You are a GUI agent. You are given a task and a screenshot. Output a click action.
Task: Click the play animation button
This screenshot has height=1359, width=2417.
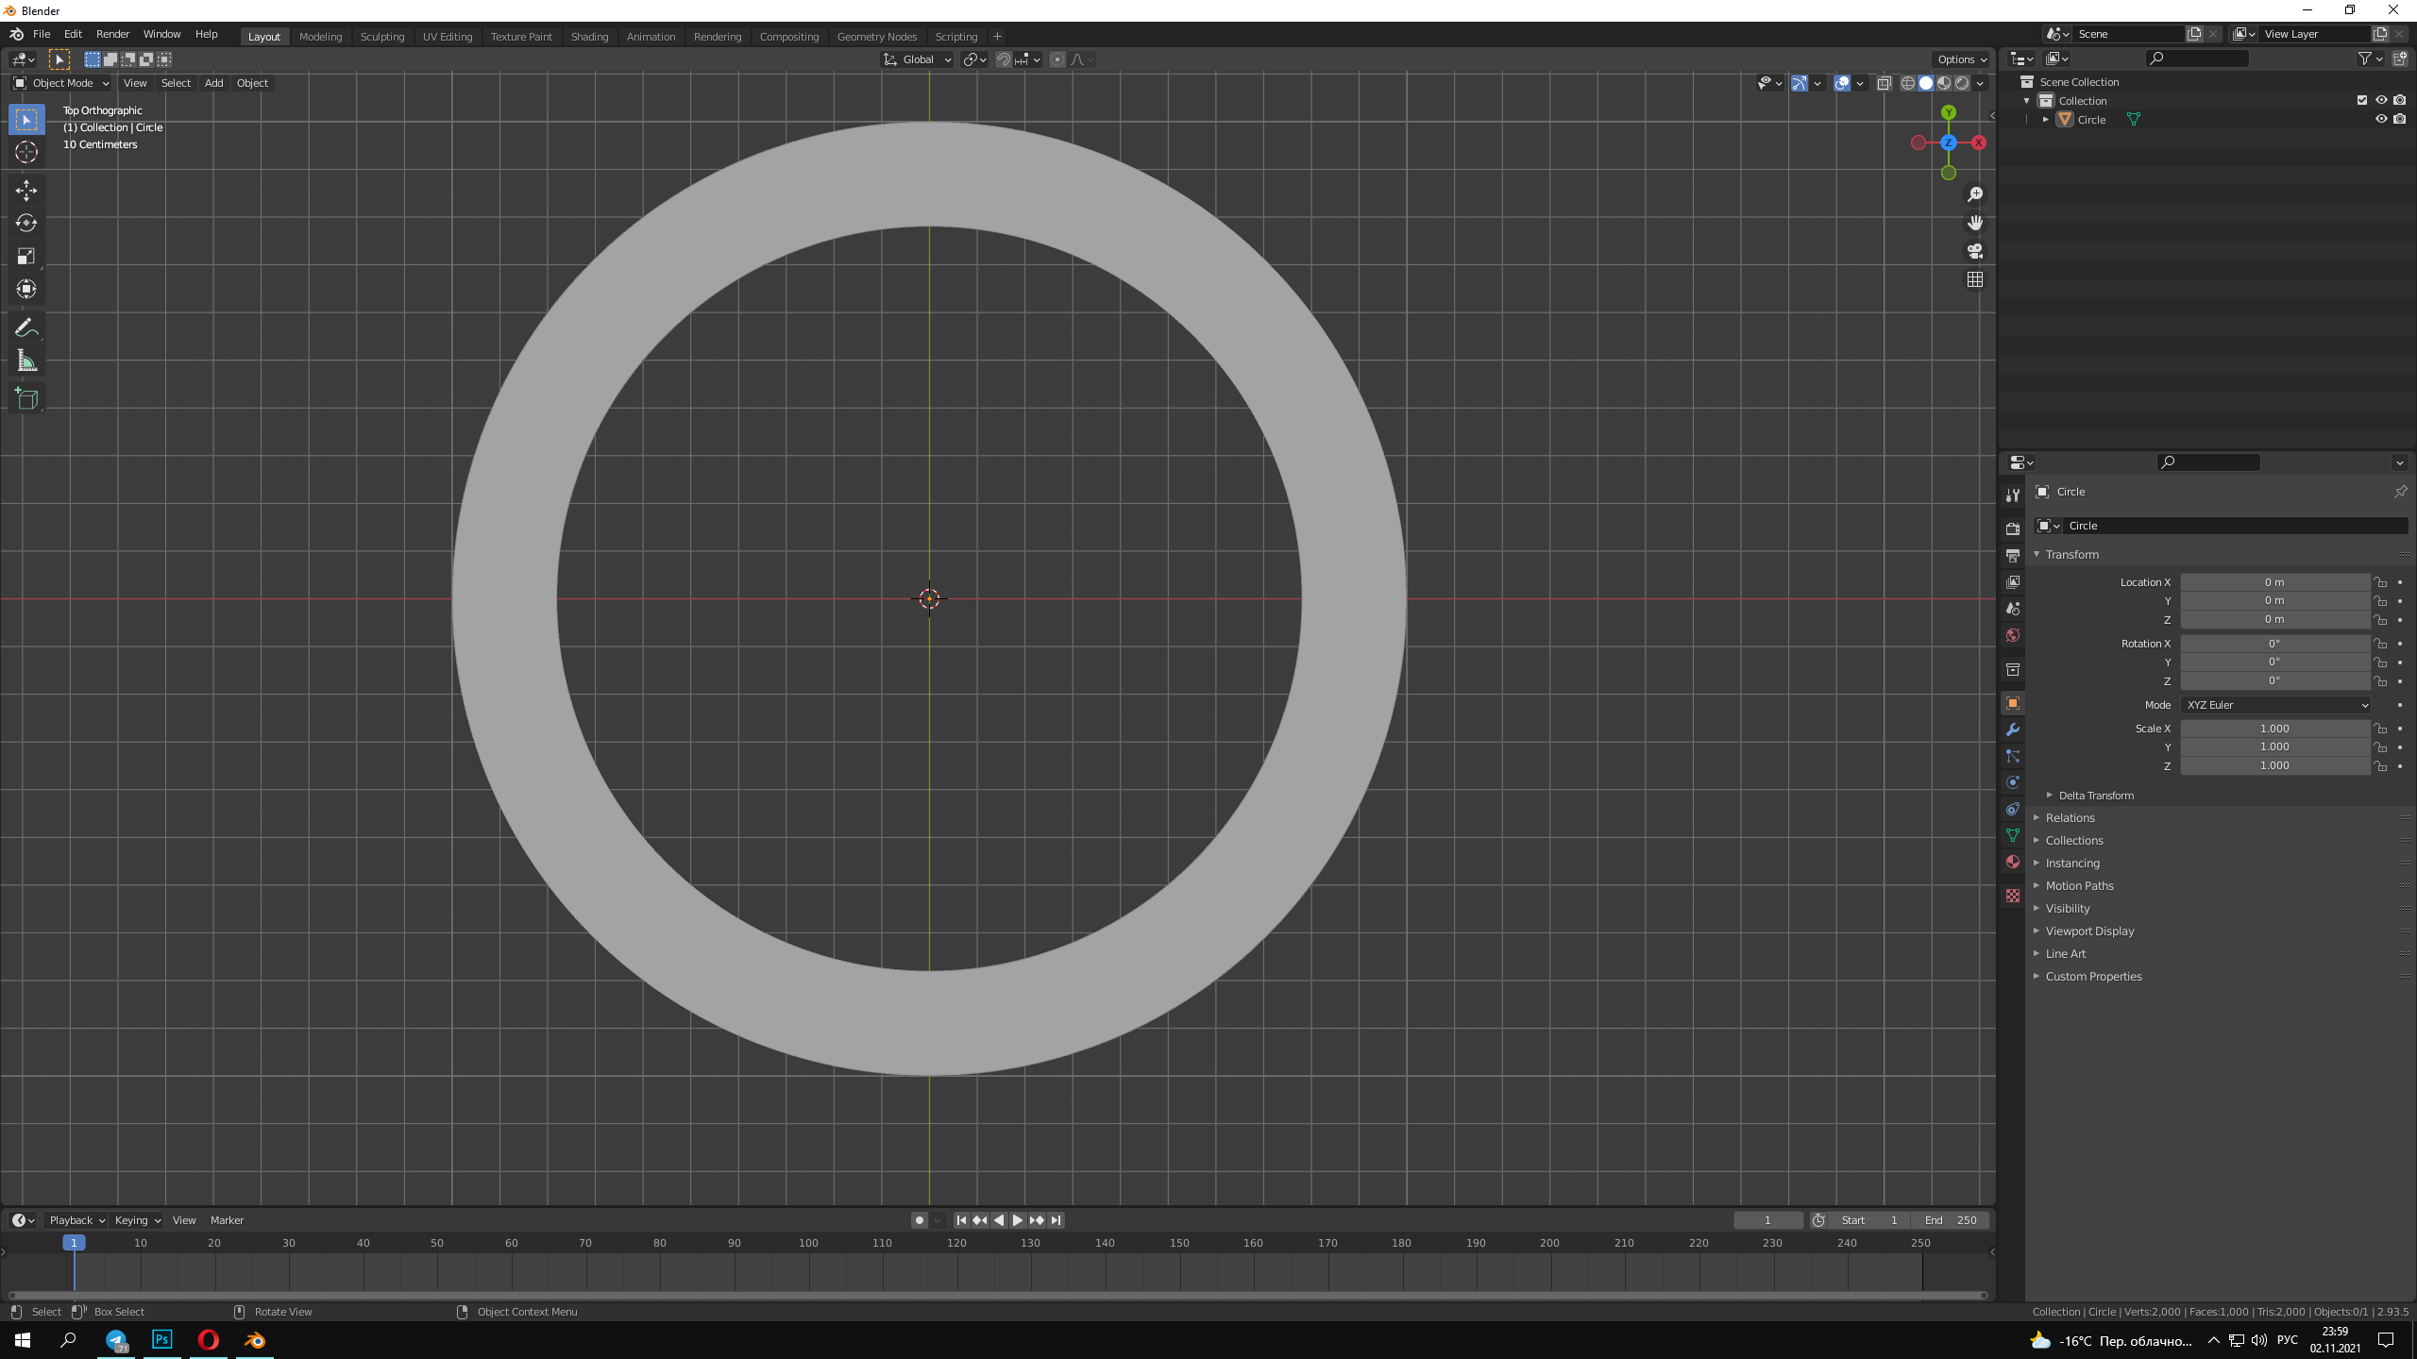pyautogui.click(x=1017, y=1220)
